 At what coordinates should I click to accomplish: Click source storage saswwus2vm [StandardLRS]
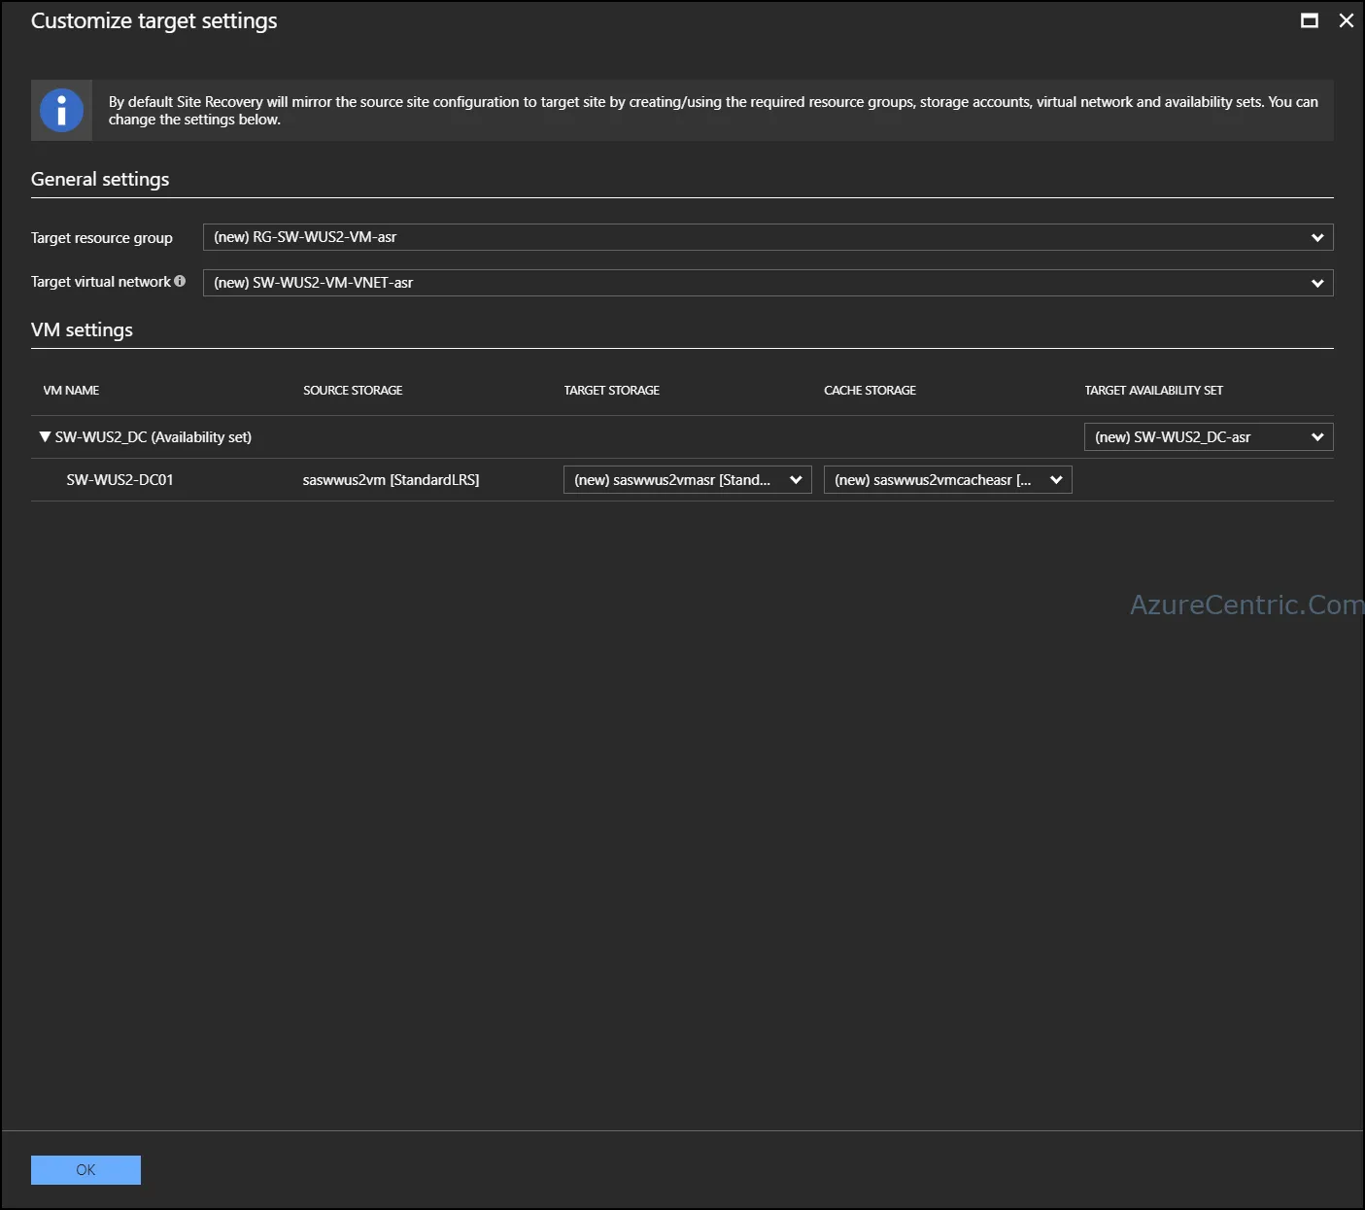(x=391, y=480)
